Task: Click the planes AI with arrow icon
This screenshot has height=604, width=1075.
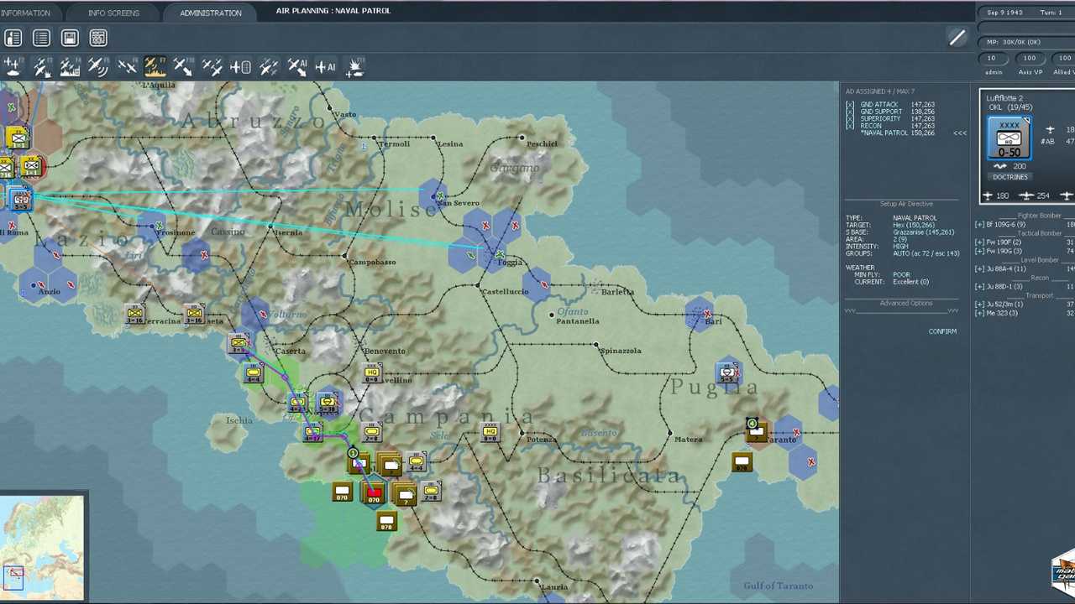Action: (297, 66)
